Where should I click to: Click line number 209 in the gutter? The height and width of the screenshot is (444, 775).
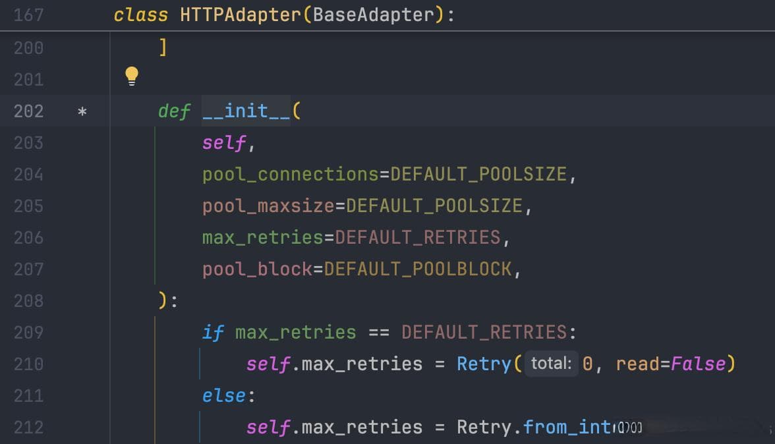click(29, 333)
